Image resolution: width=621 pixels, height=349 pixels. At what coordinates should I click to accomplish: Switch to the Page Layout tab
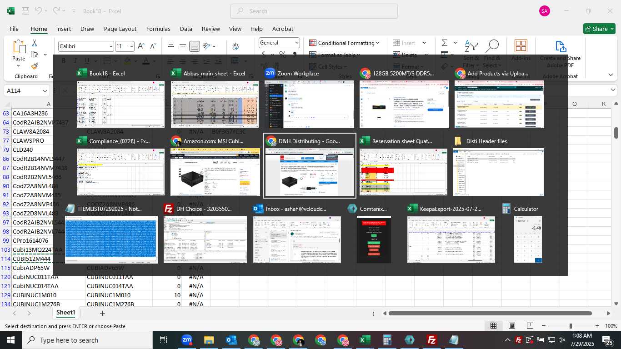pos(120,29)
